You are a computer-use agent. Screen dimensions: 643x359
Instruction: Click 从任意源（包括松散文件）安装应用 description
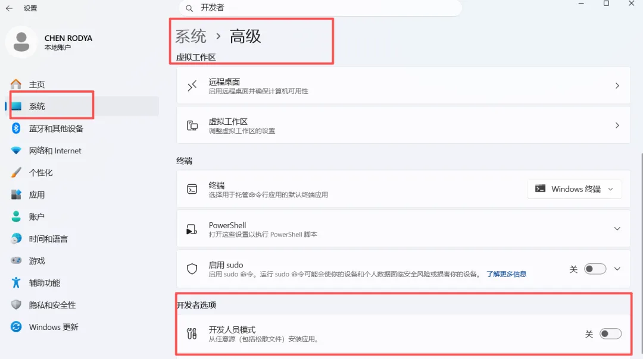(x=264, y=339)
